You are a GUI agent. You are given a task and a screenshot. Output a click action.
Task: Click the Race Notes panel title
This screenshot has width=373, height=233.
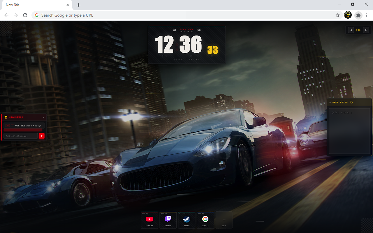340,102
